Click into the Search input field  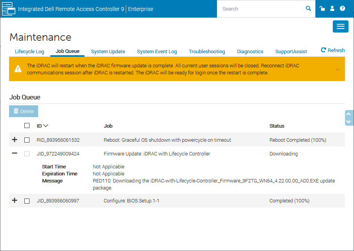coord(261,9)
